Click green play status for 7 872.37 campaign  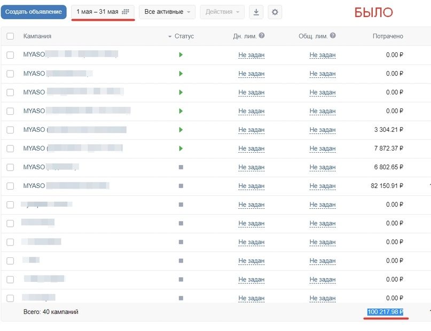coord(181,148)
